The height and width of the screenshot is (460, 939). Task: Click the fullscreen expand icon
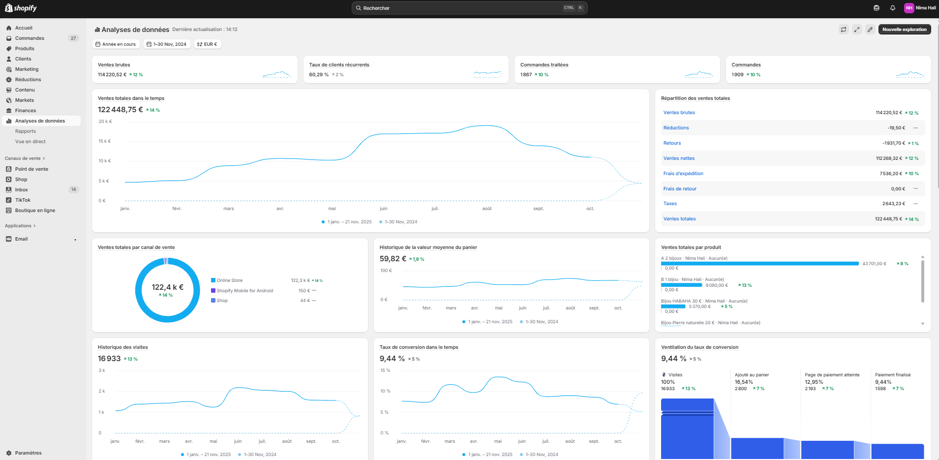pos(857,30)
